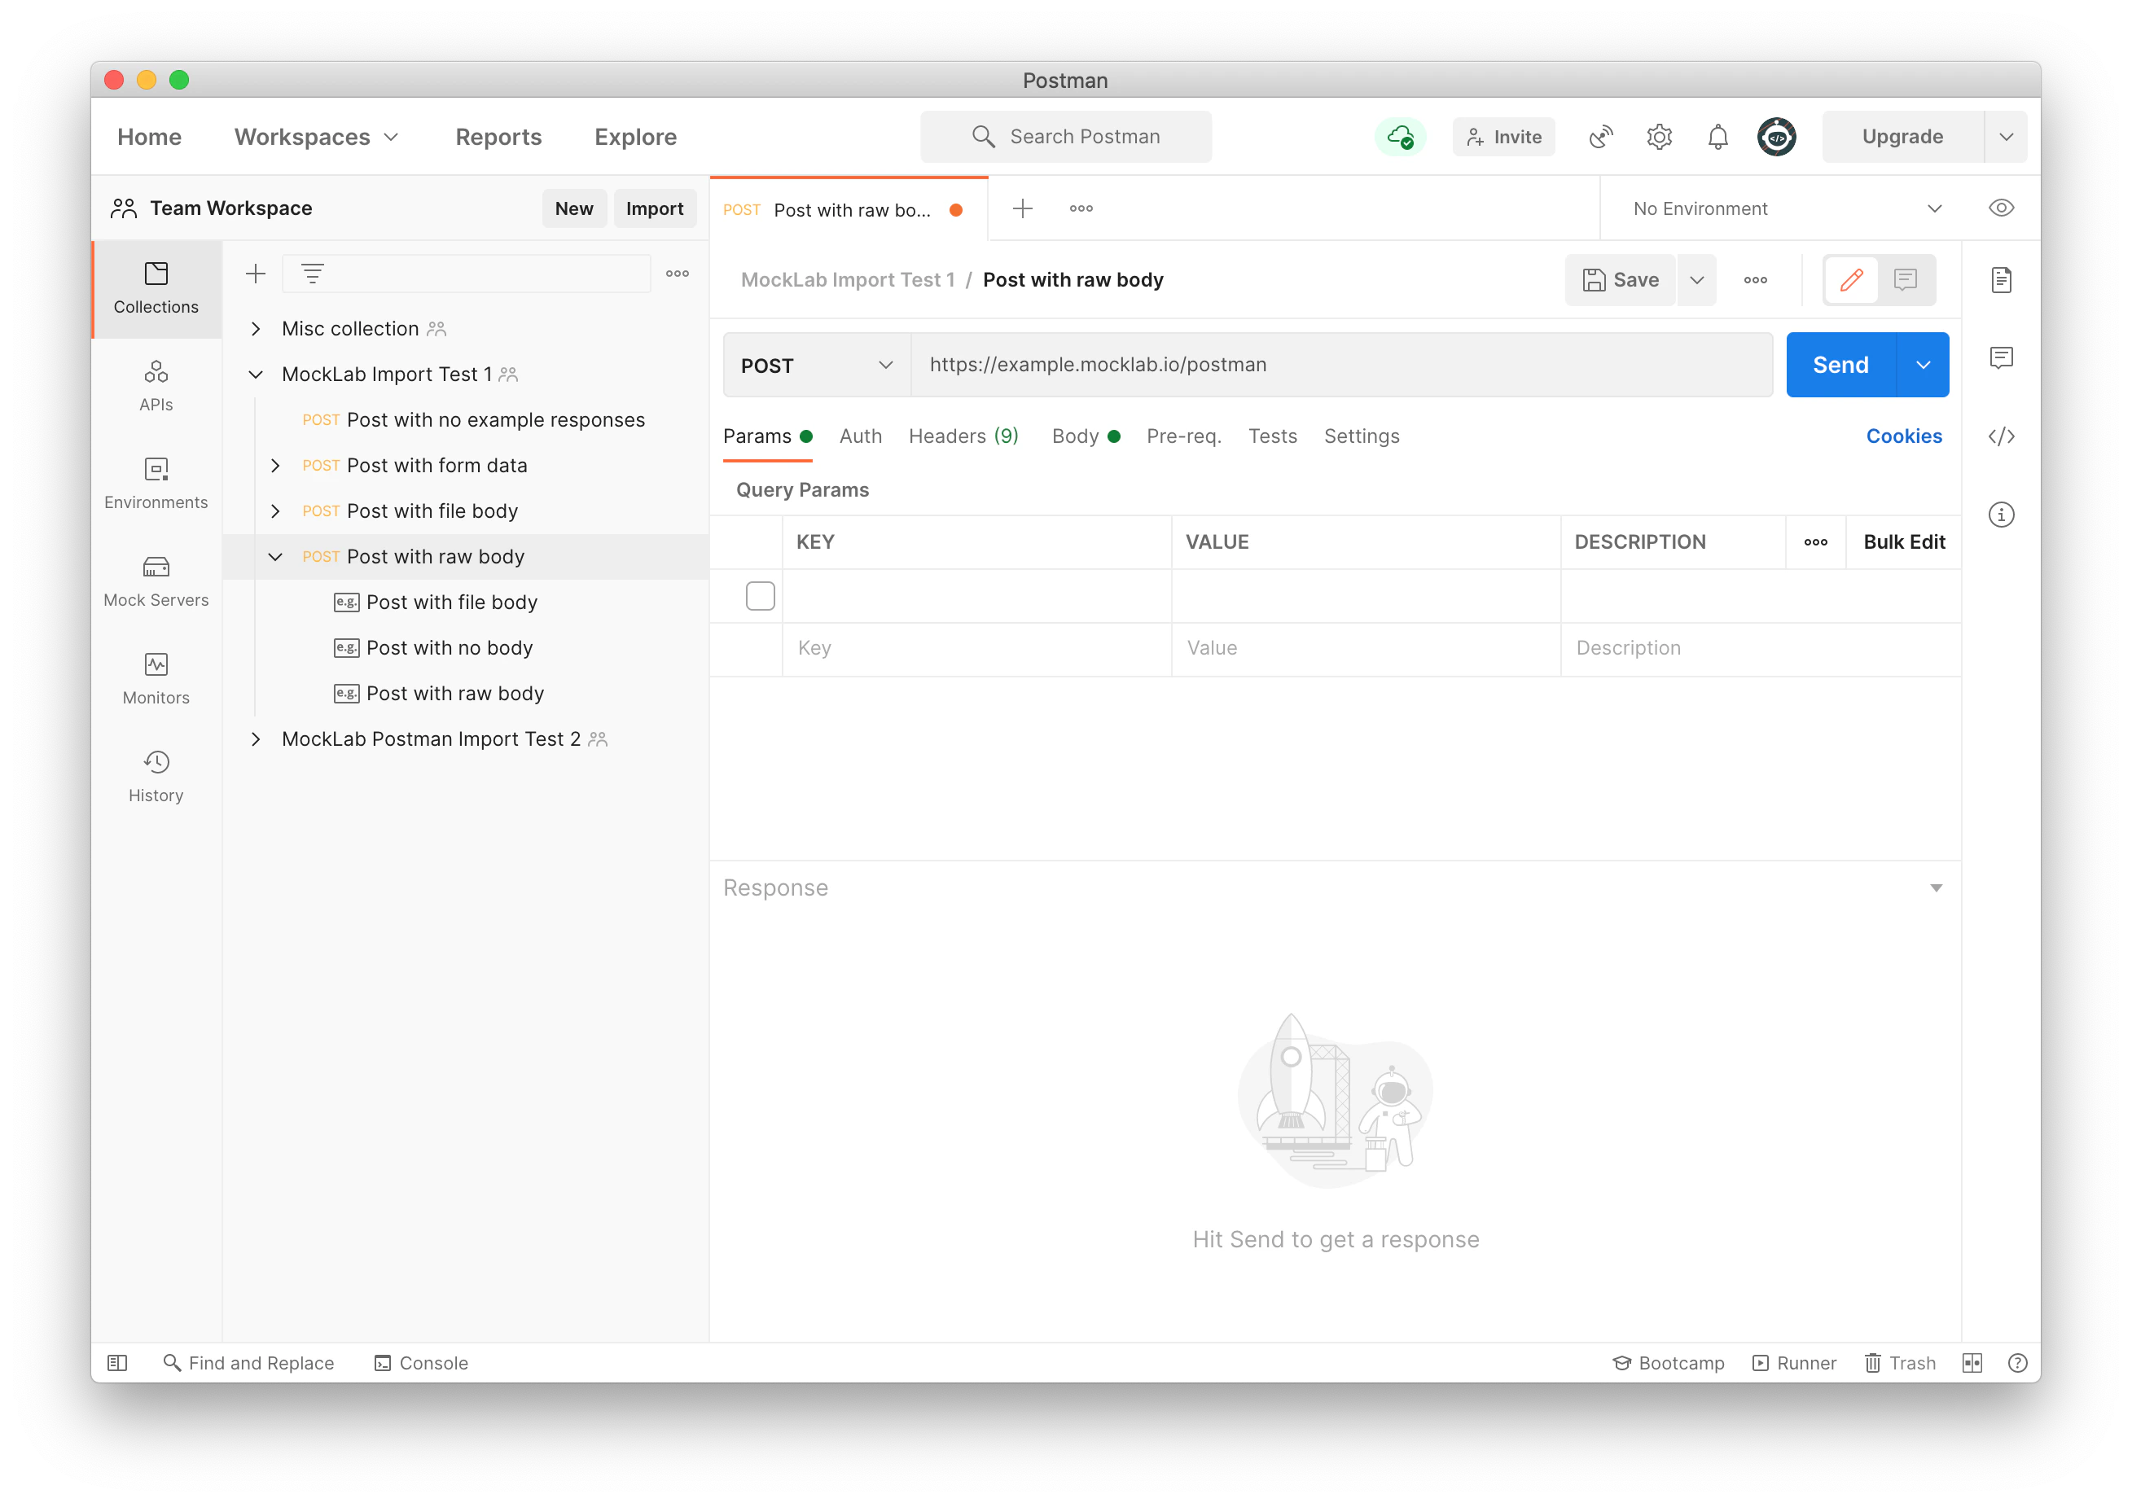This screenshot has height=1503, width=2132.
Task: Open the help icon in status bar
Action: pos(2017,1363)
